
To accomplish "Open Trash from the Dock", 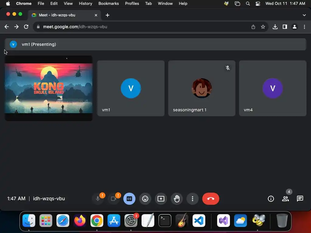I will 282,221.
